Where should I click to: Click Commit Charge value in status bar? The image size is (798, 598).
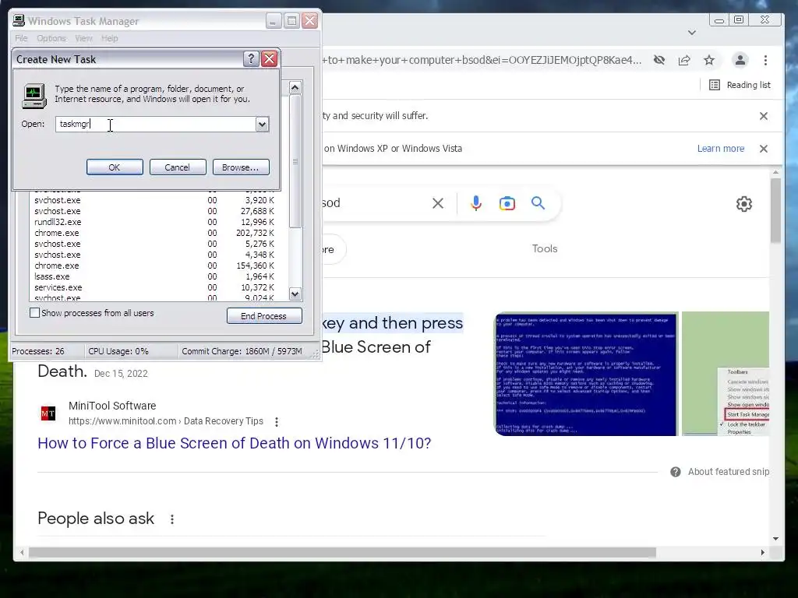click(242, 351)
